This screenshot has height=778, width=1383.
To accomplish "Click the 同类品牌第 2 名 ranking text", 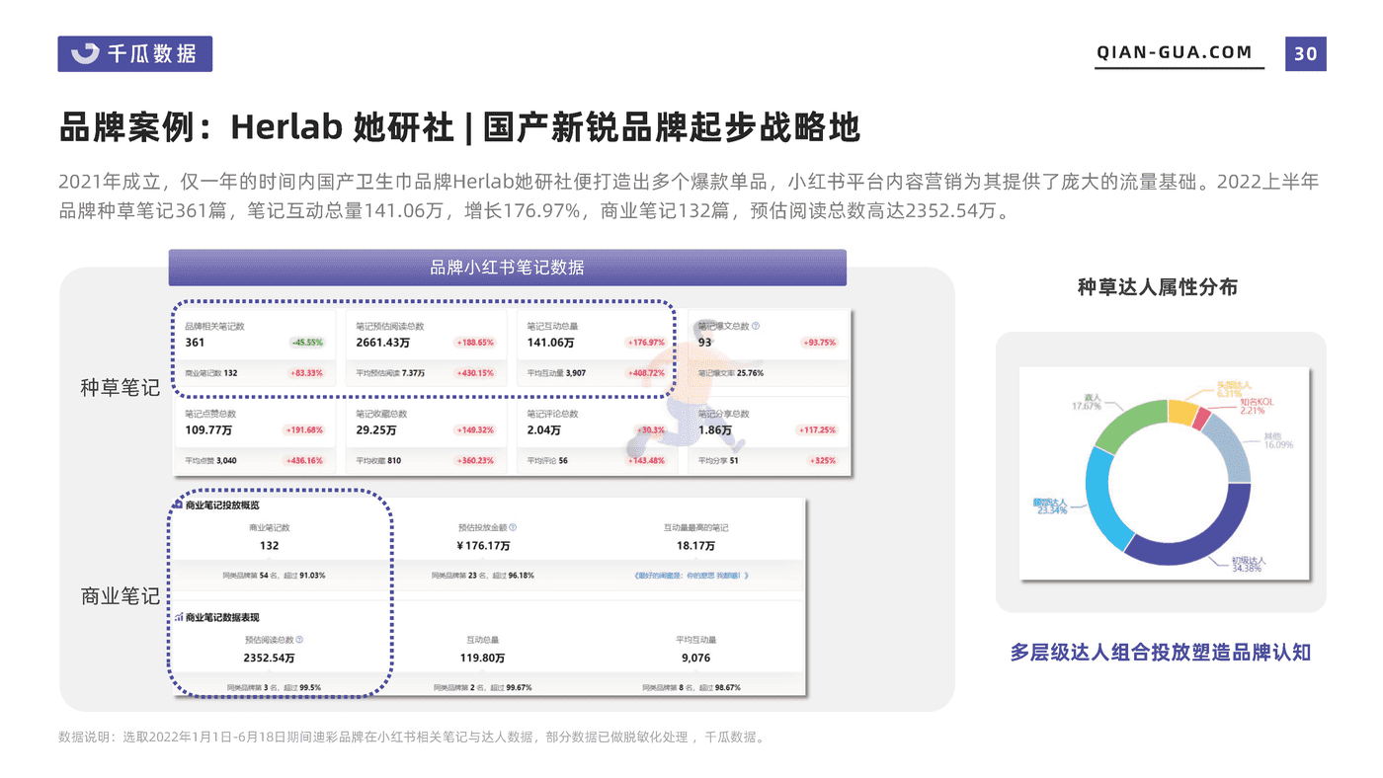I will point(483,687).
